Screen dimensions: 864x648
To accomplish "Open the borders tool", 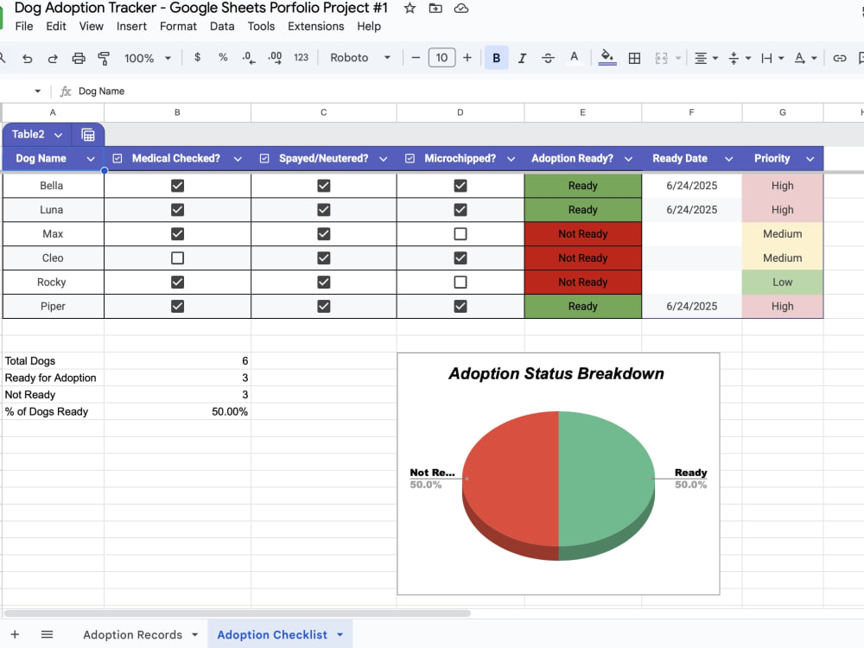I will click(634, 58).
